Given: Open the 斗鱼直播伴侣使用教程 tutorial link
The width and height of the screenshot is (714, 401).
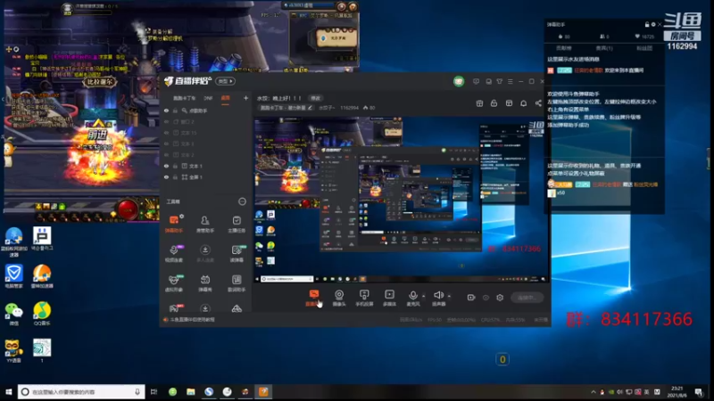Looking at the screenshot, I should (192, 320).
